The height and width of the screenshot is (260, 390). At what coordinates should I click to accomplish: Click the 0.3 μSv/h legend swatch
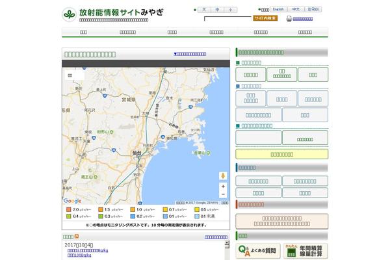click(101, 216)
